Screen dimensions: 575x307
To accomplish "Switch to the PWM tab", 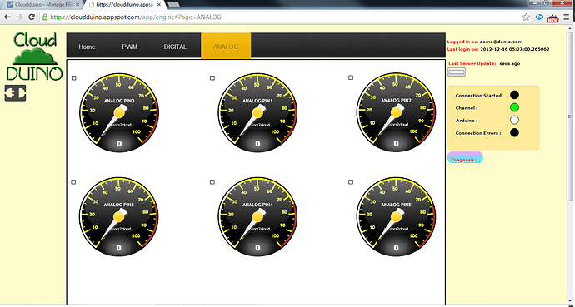I will [x=129, y=47].
